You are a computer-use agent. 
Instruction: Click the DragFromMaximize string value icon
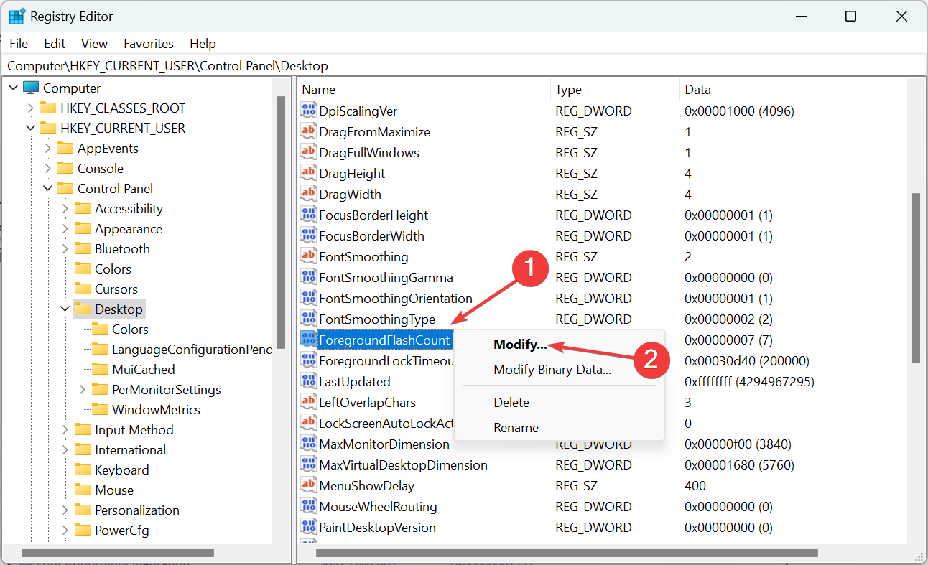pos(308,132)
